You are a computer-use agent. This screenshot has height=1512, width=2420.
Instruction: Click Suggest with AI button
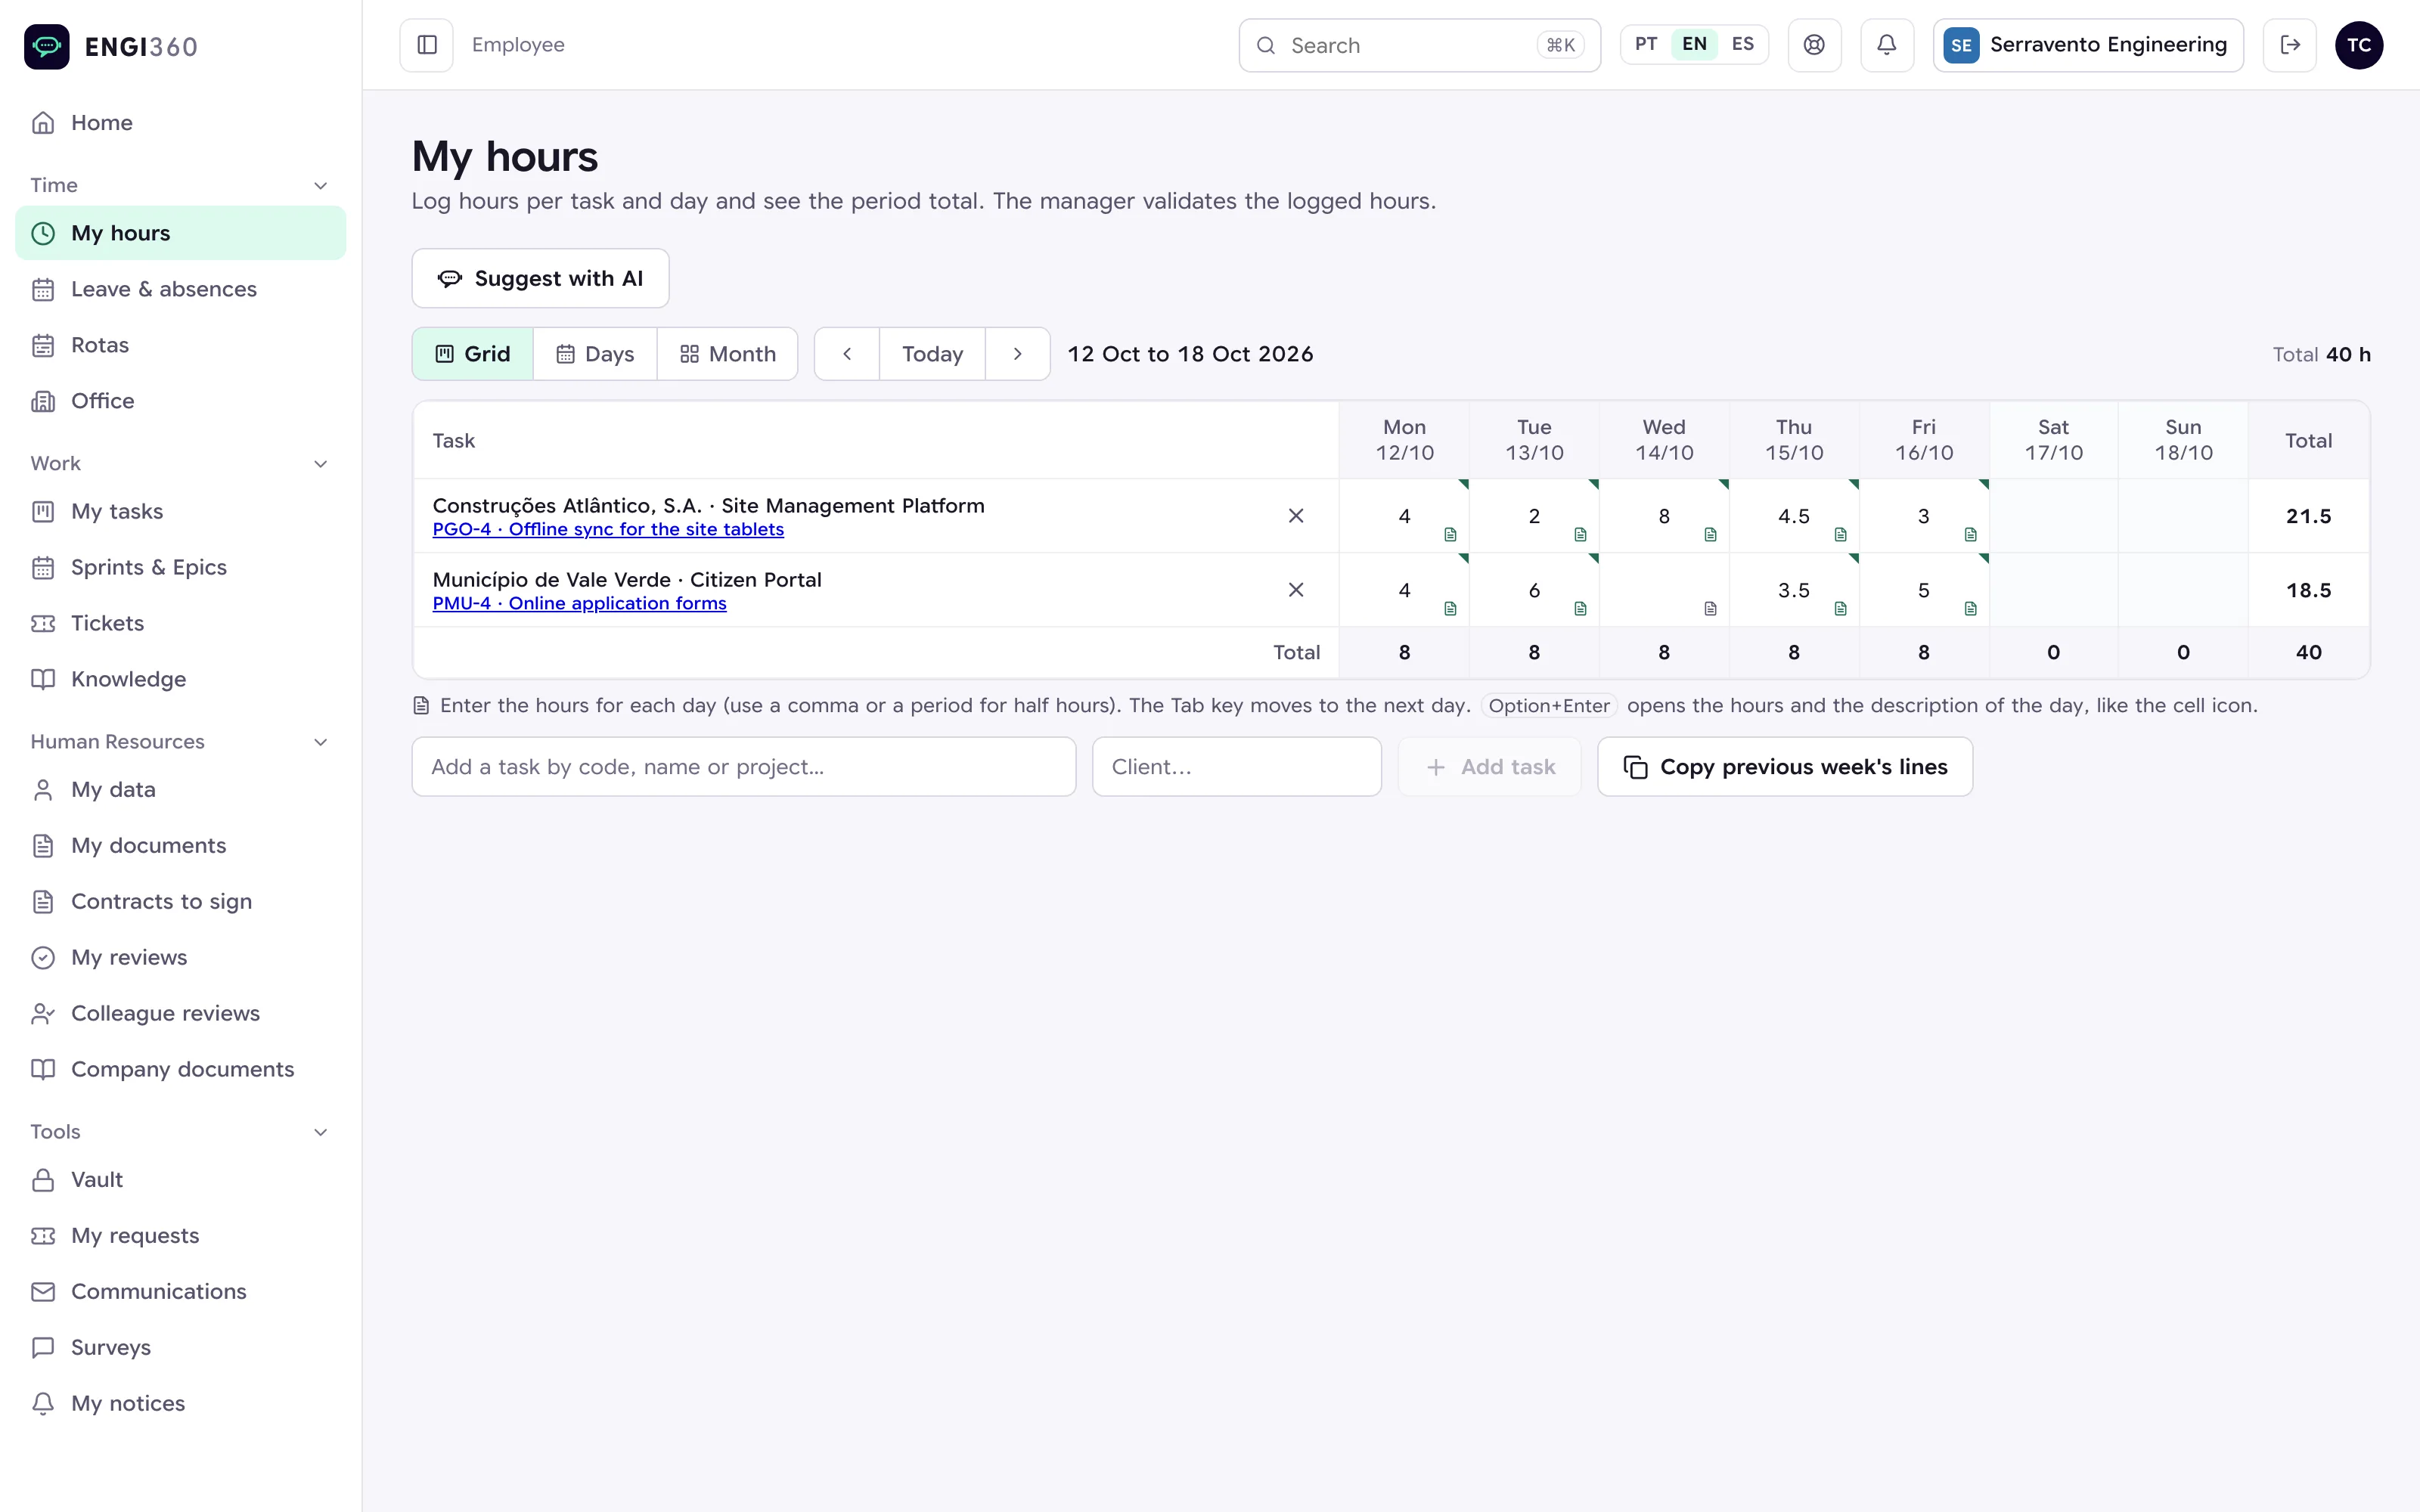pos(540,278)
